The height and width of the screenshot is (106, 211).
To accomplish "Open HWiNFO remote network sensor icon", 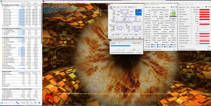I will [x=17, y=103].
